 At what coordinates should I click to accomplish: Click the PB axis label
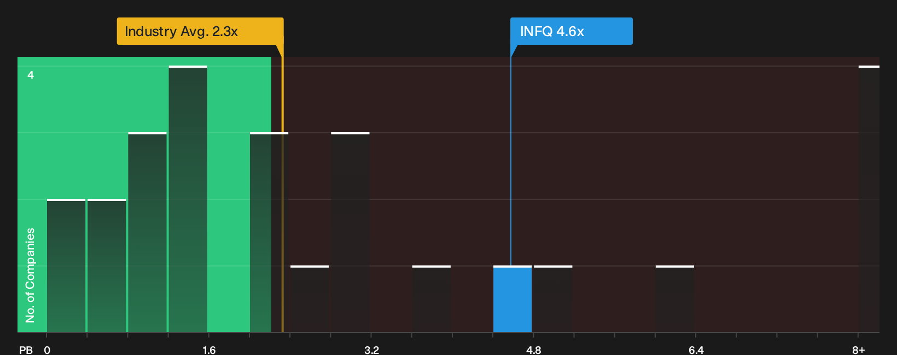pyautogui.click(x=26, y=350)
